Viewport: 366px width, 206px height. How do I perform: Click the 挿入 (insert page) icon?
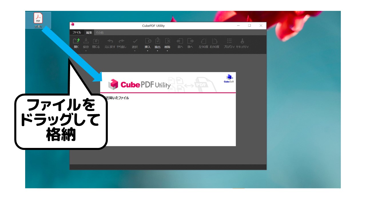pos(148,41)
